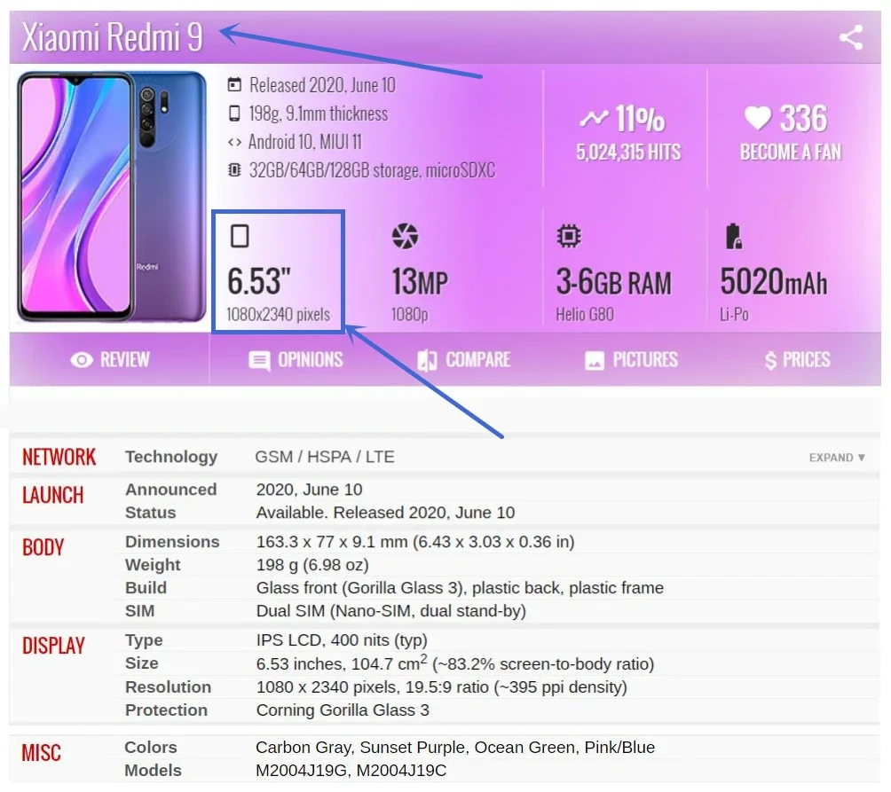Click the Carbon Gray, Sunset Purple colors value
This screenshot has width=891, height=792.
455,747
